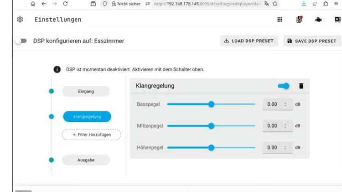The image size is (342, 192).
Task: Click the Basspegel dB value stepper
Action: (x=285, y=104)
